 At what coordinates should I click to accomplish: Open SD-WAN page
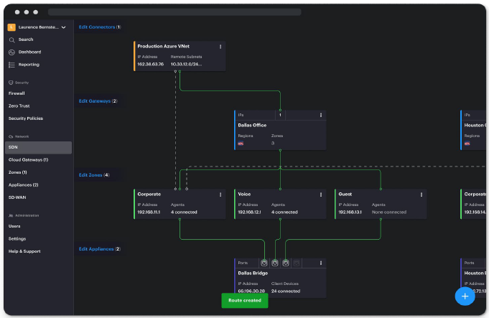point(17,197)
